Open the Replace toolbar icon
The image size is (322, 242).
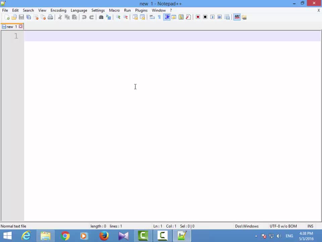pos(108,17)
